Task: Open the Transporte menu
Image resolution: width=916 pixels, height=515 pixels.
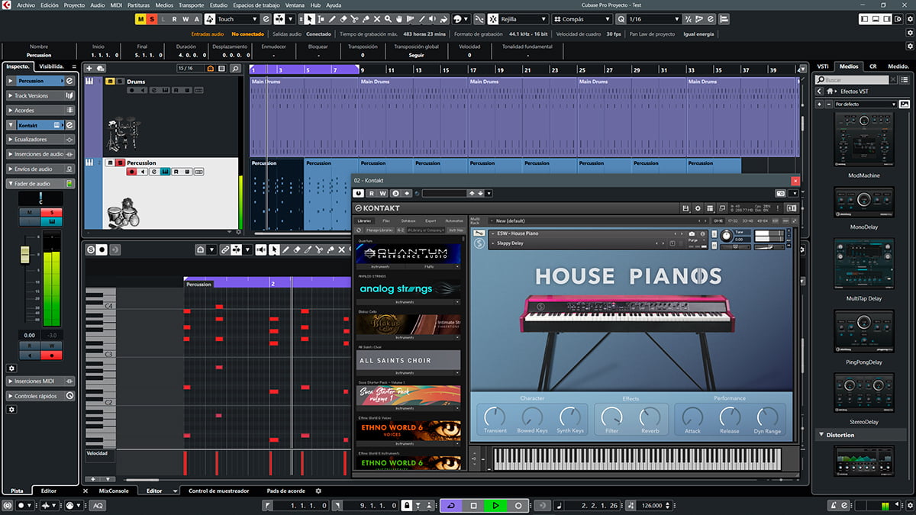Action: [191, 5]
